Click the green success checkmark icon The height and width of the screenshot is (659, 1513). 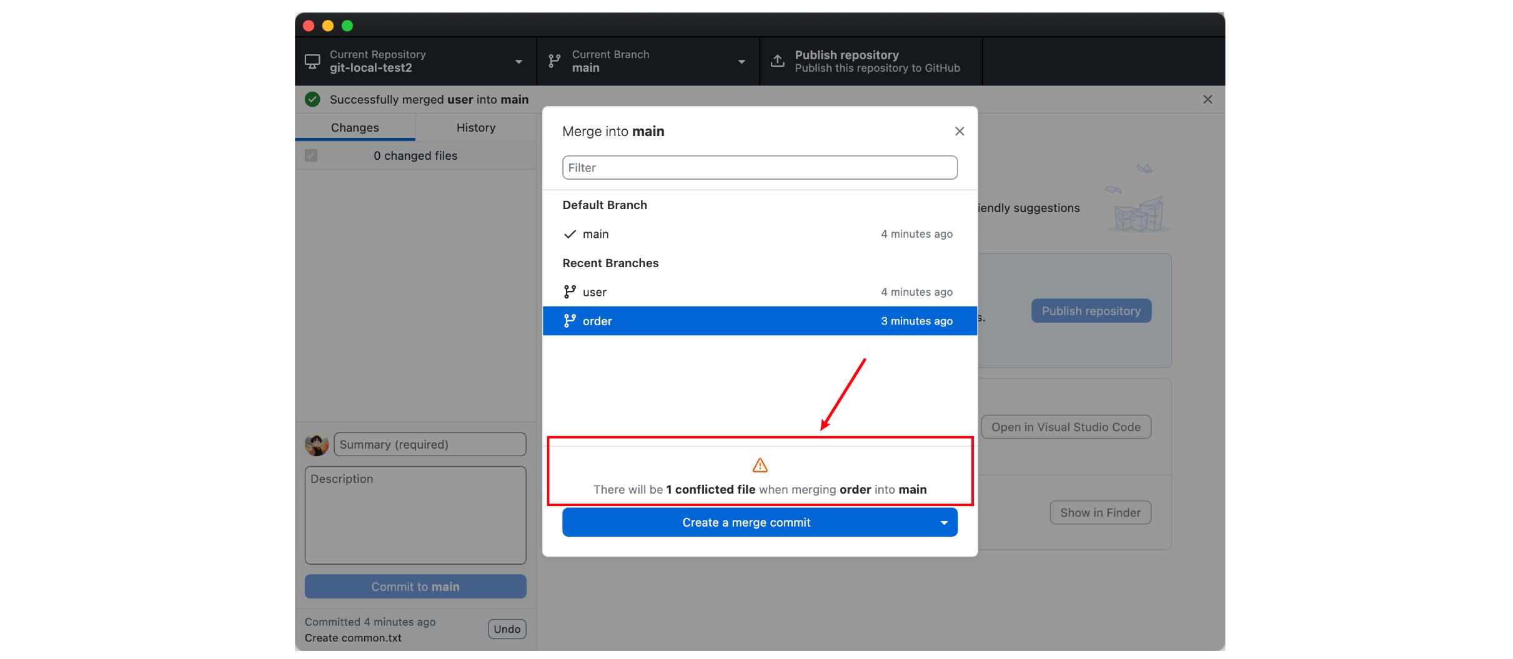tap(312, 99)
